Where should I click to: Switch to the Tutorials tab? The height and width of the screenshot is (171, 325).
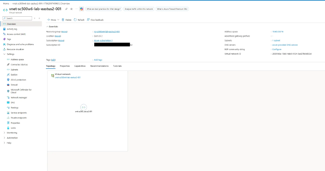click(x=117, y=66)
